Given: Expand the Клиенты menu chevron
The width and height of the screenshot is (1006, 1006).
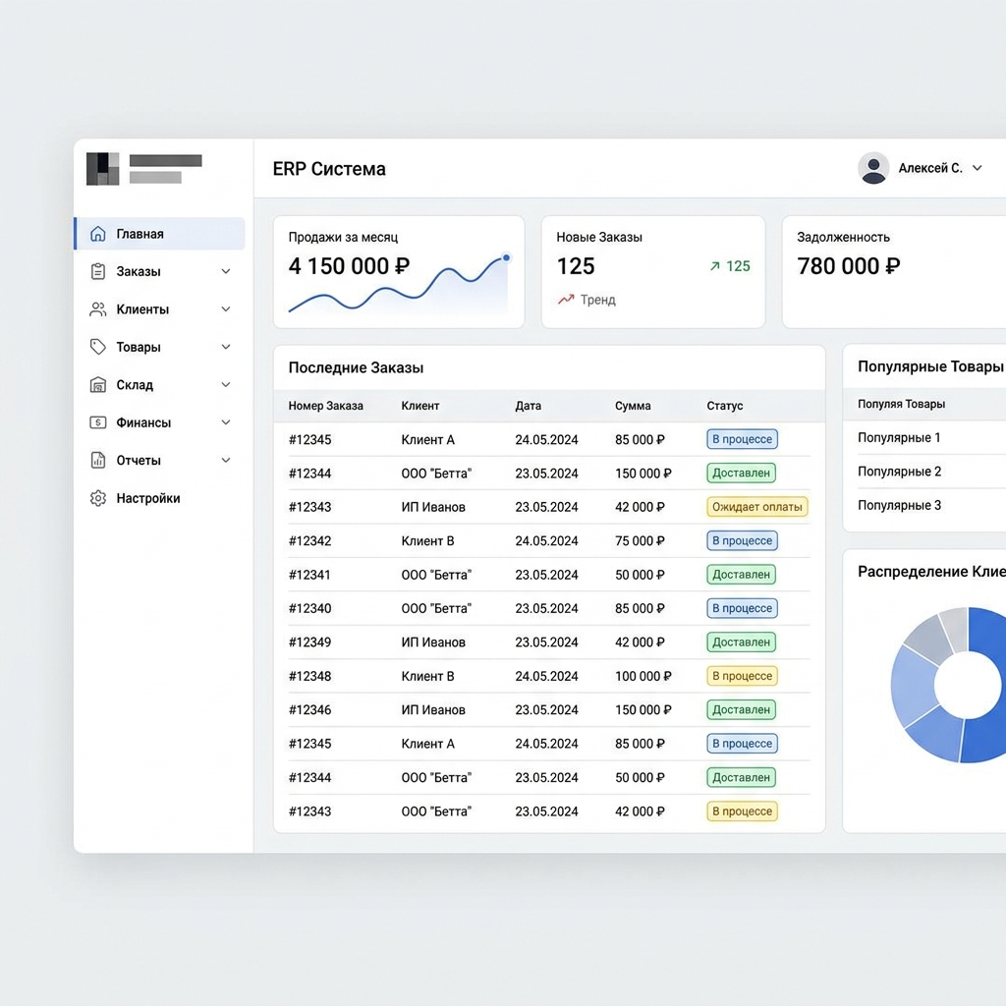Looking at the screenshot, I should pyautogui.click(x=226, y=309).
